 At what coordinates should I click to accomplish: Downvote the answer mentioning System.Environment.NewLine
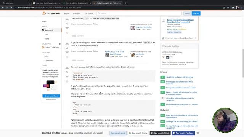(67, 28)
